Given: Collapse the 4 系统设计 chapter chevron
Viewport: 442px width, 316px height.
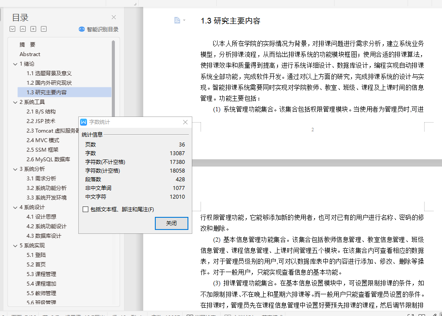Looking at the screenshot, I should [x=15, y=208].
